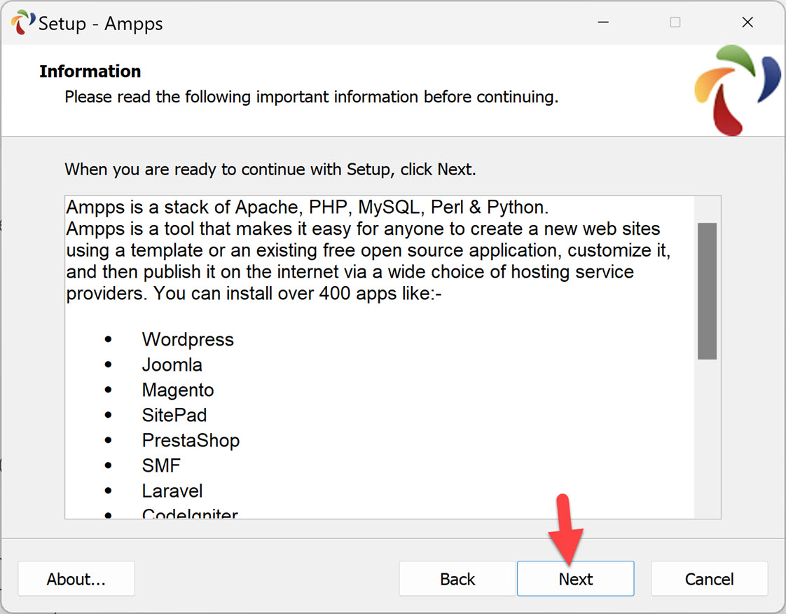Viewport: 786px width, 614px height.
Task: Click the Information heading text
Action: pos(90,71)
